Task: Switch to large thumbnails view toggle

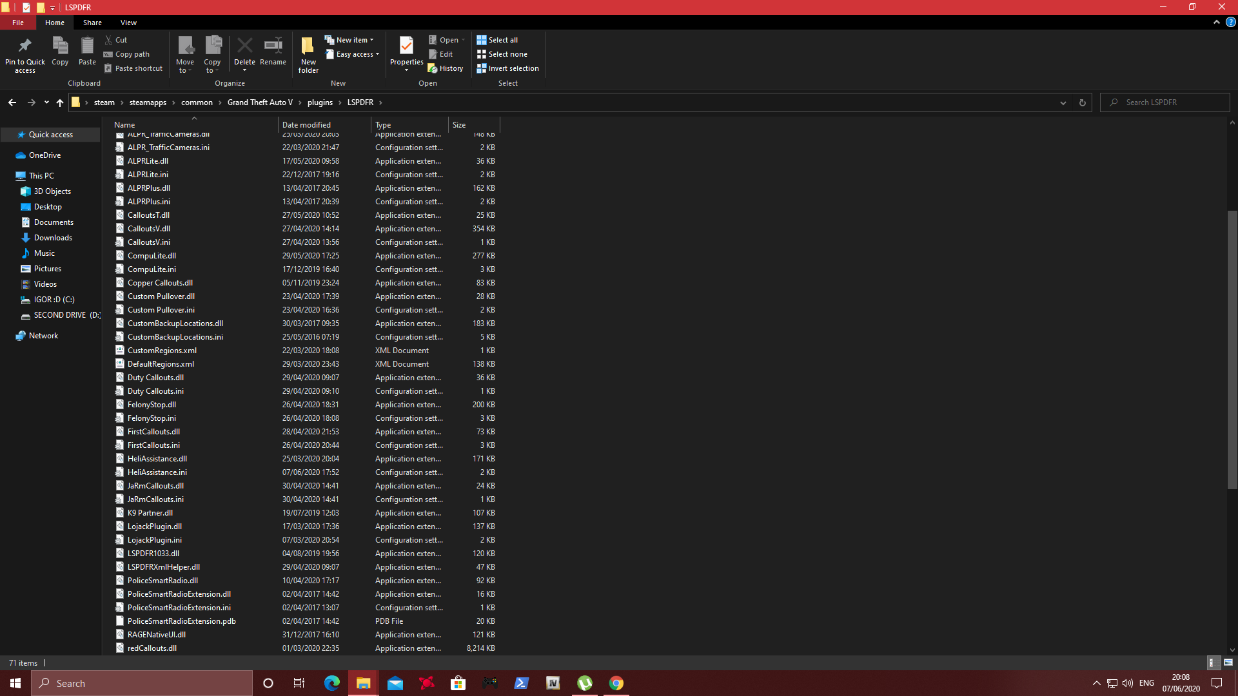Action: [x=1228, y=662]
